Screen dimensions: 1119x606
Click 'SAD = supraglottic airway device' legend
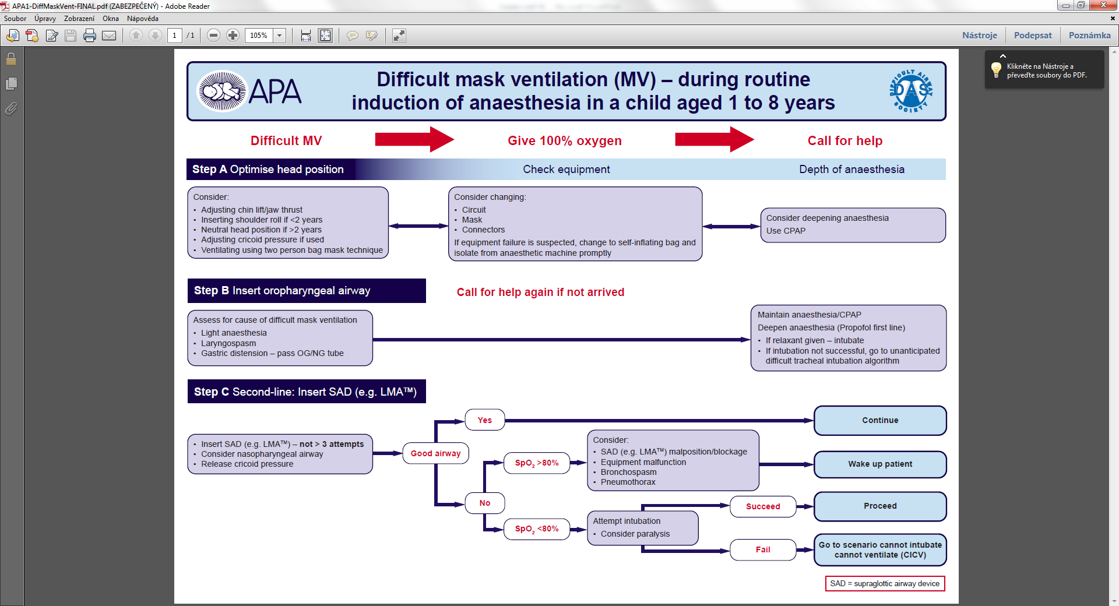pyautogui.click(x=885, y=584)
